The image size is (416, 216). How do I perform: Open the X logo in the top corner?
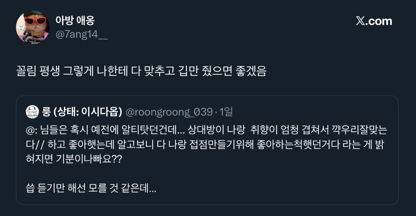pos(360,21)
